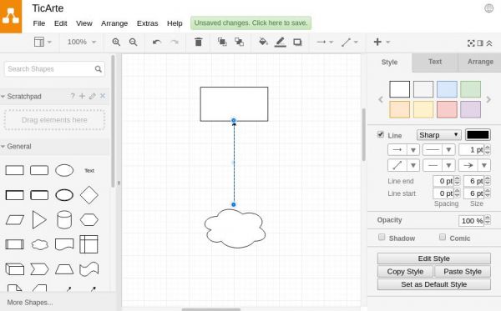Switch to the Text tab
Image resolution: width=501 pixels, height=311 pixels.
tap(435, 62)
